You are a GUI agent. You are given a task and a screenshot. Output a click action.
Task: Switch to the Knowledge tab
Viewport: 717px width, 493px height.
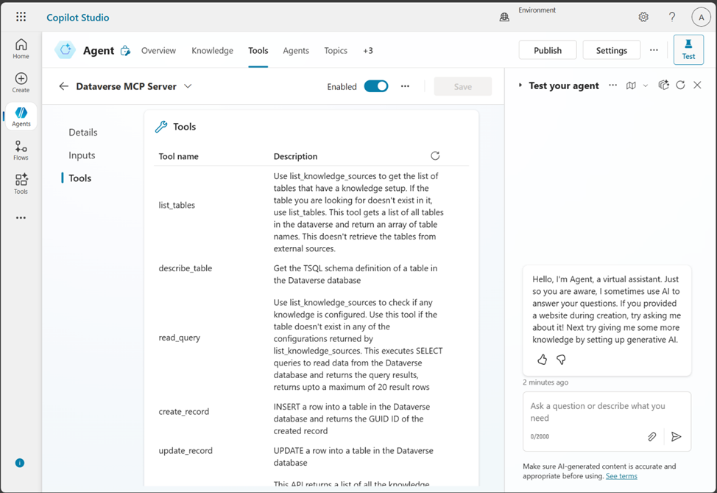click(x=212, y=50)
